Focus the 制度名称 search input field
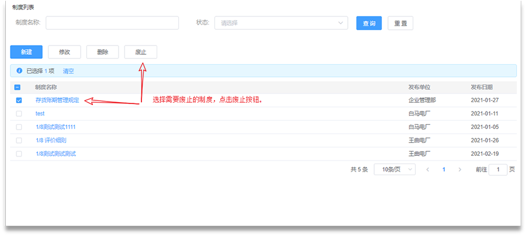This screenshot has height=237, width=526. [x=112, y=23]
